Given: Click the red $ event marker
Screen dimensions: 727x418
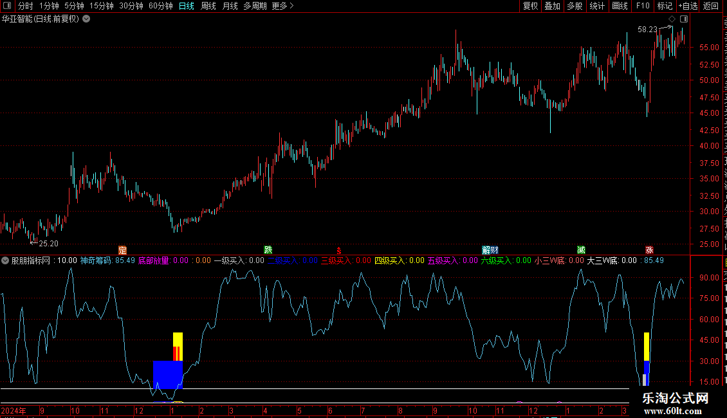Looking at the screenshot, I should 339,250.
